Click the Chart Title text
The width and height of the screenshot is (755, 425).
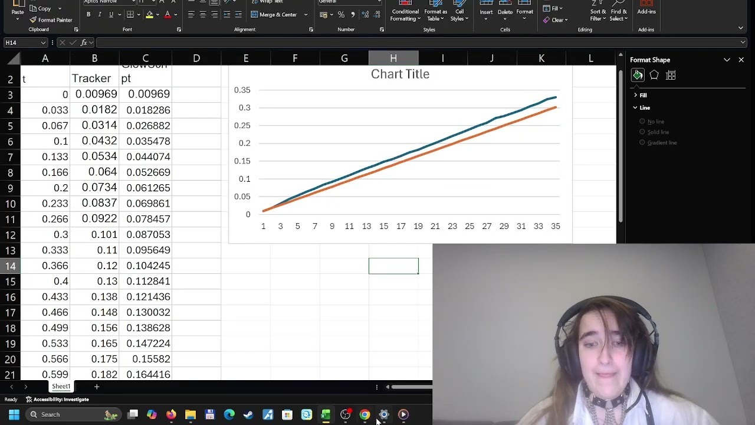pos(400,74)
